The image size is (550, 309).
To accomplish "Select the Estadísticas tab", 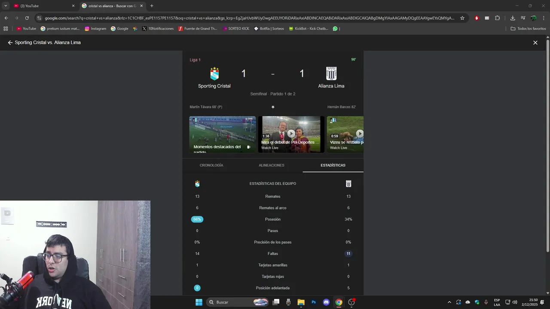I will 333,165.
